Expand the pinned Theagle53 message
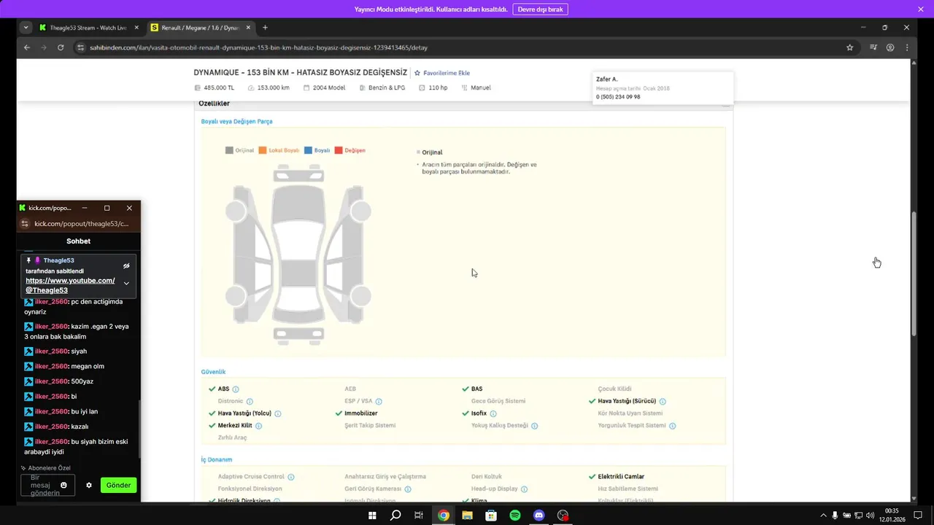 click(126, 283)
